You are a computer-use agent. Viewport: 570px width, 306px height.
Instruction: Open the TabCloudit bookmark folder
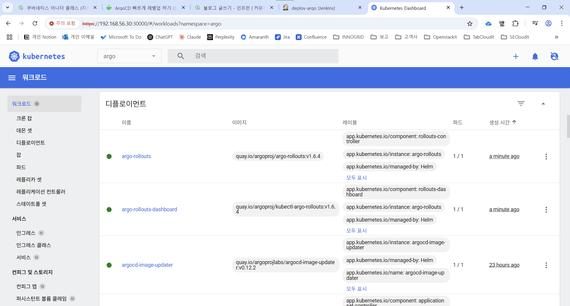point(479,37)
